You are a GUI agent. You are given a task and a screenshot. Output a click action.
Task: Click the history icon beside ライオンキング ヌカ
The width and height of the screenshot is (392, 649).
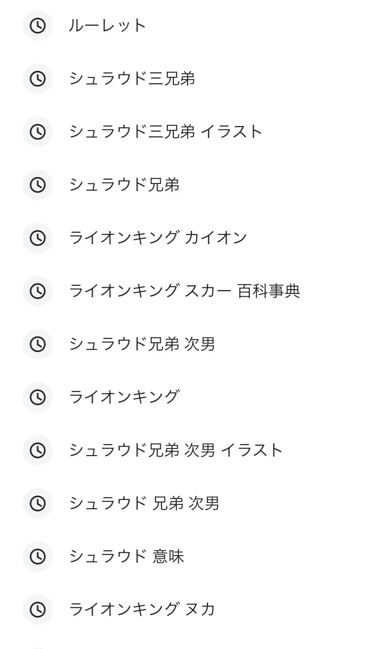[38, 610]
